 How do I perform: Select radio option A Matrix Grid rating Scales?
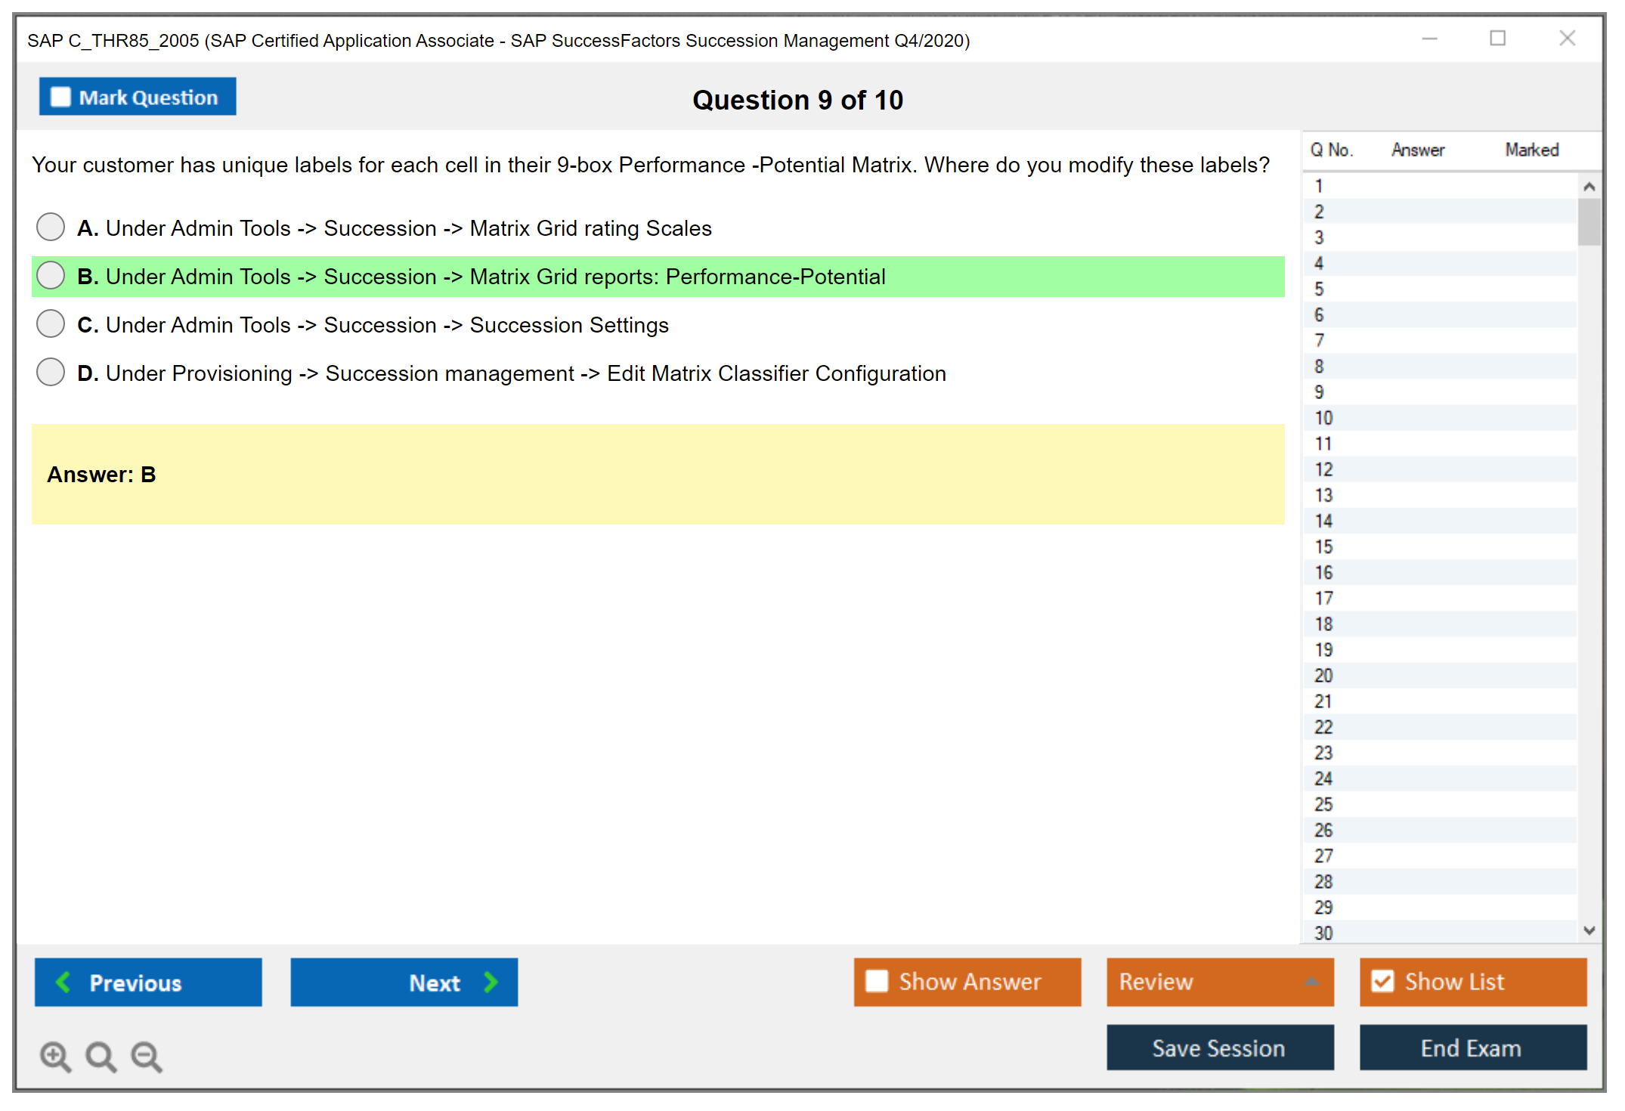(x=51, y=227)
